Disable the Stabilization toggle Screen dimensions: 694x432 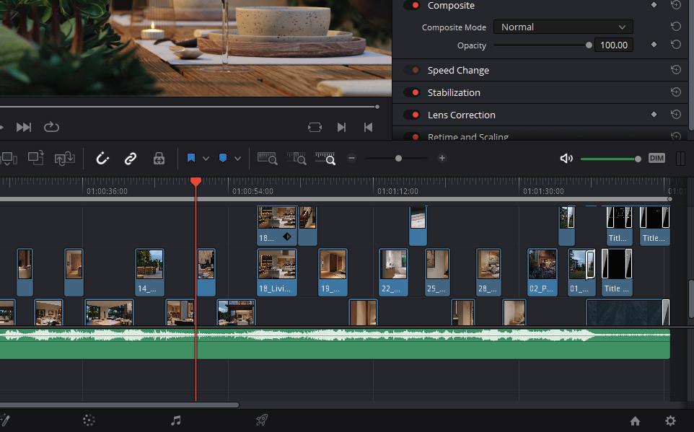click(x=412, y=92)
